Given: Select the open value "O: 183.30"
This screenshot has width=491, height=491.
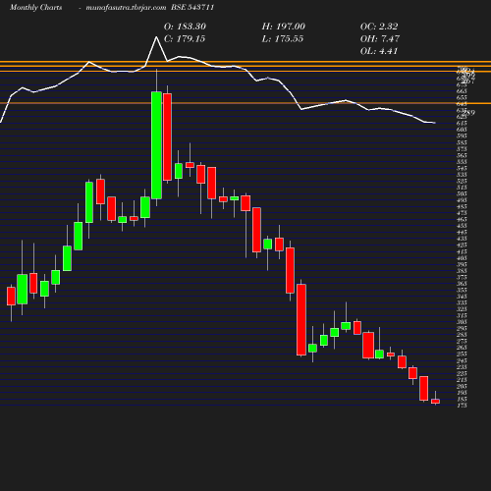Looking at the screenshot, I should point(185,27).
